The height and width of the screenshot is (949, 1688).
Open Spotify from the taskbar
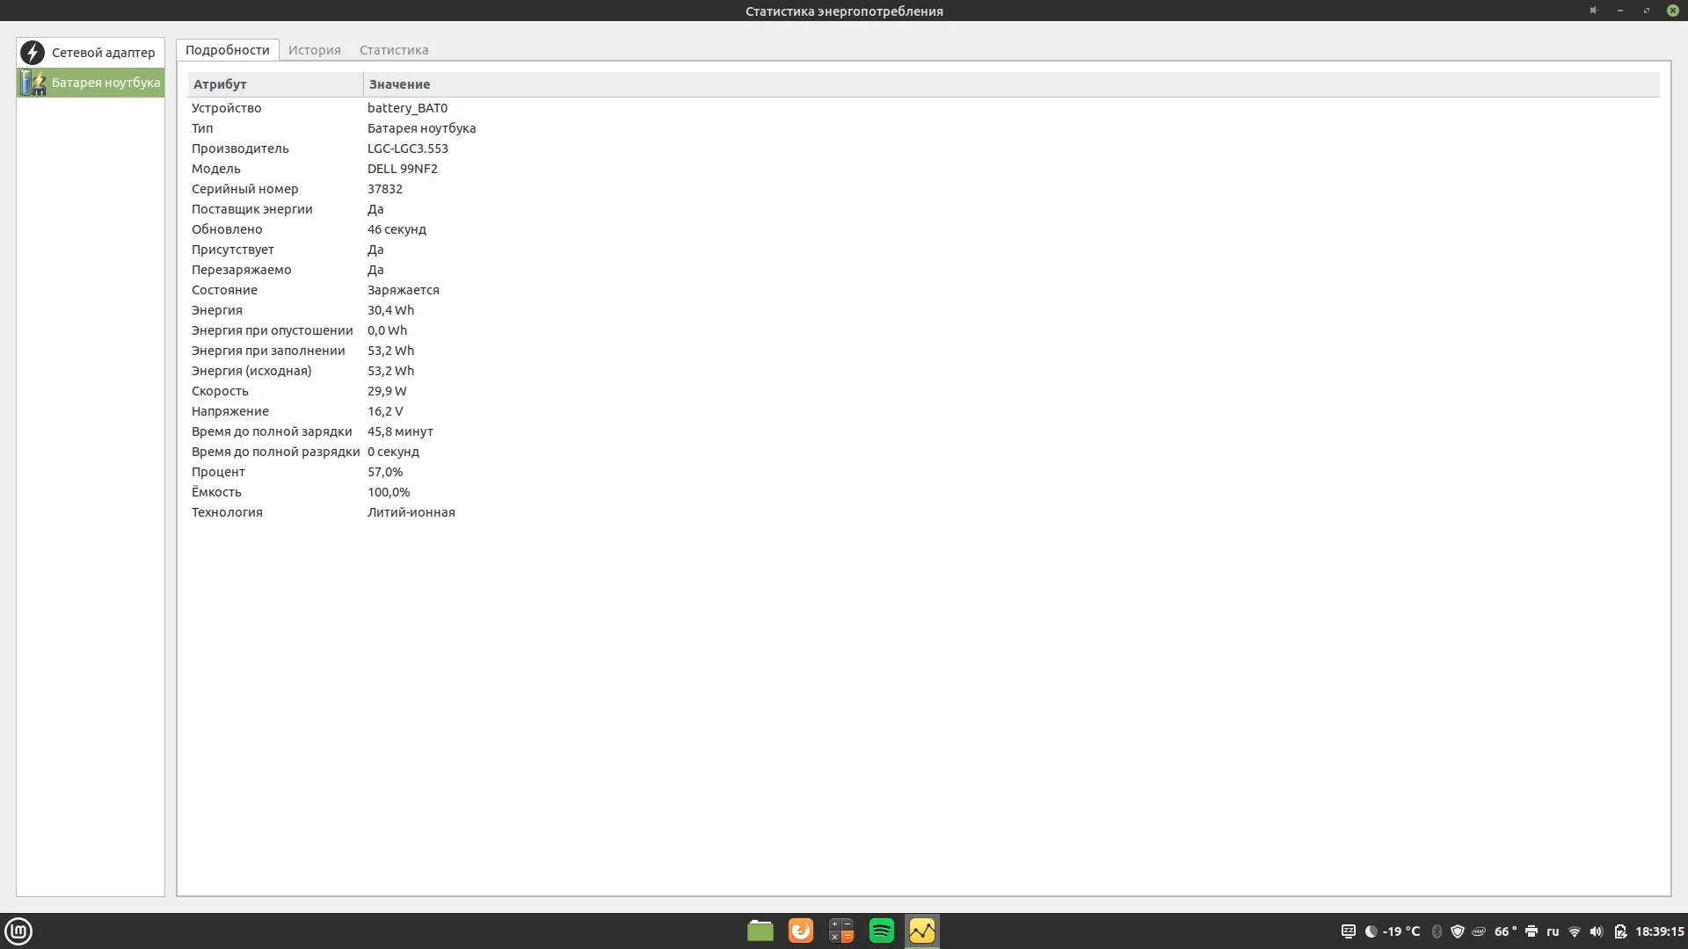point(881,931)
